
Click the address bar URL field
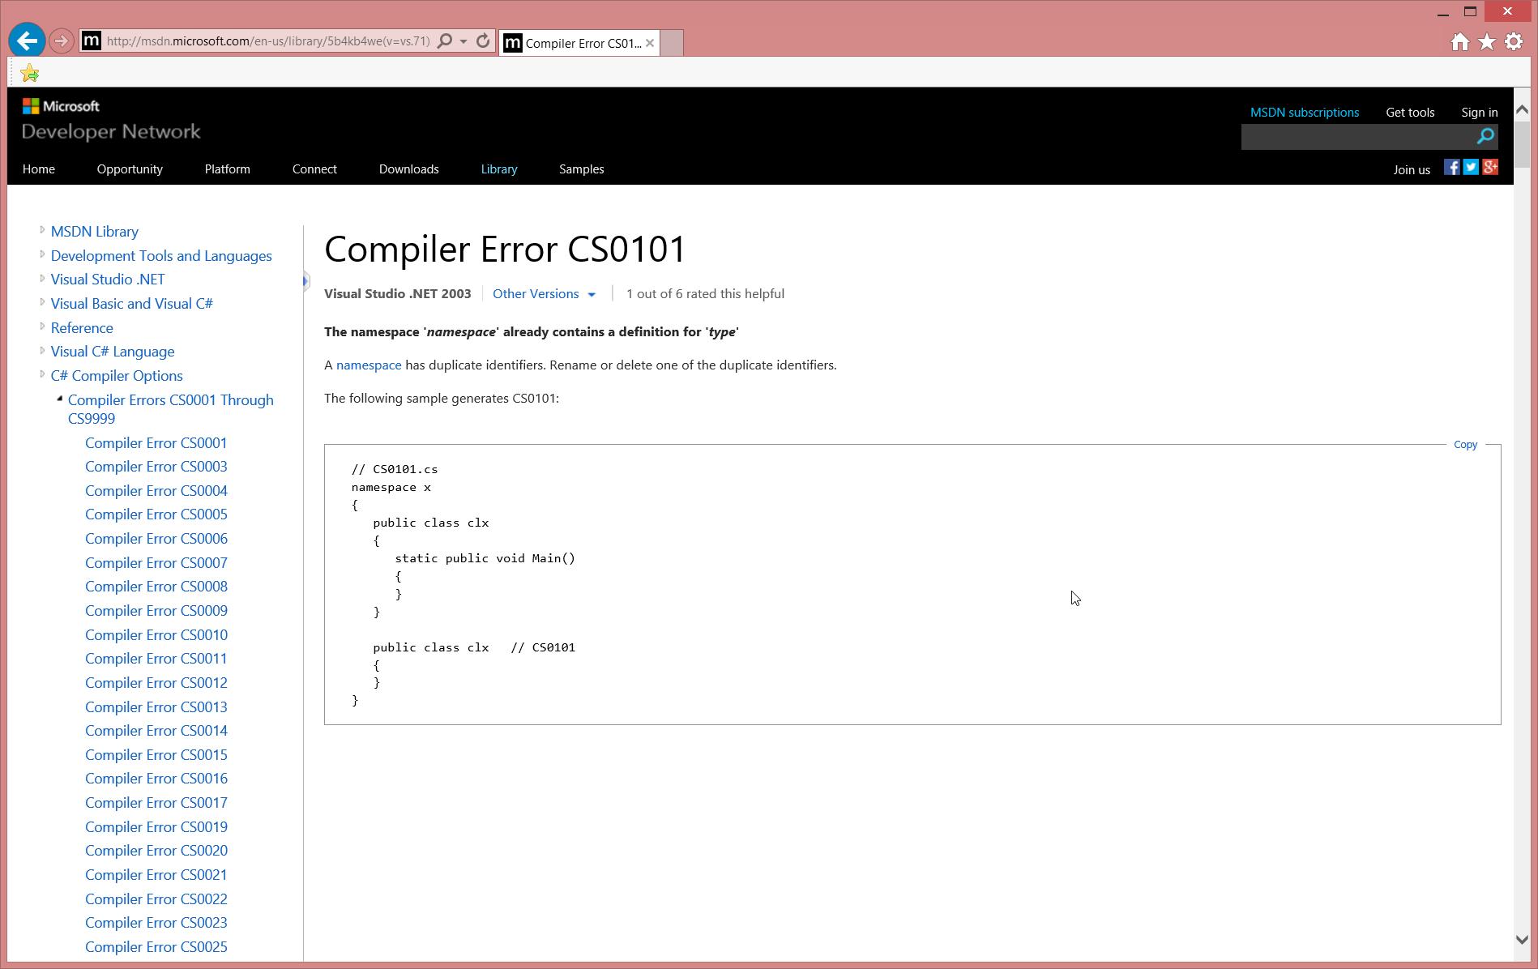(x=268, y=41)
